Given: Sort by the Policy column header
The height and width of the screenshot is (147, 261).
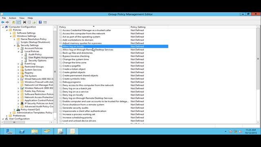Looking at the screenshot, I should point(94,27).
